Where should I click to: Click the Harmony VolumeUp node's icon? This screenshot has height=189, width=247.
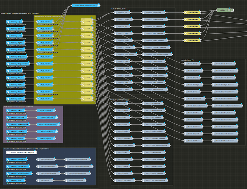point(8,160)
